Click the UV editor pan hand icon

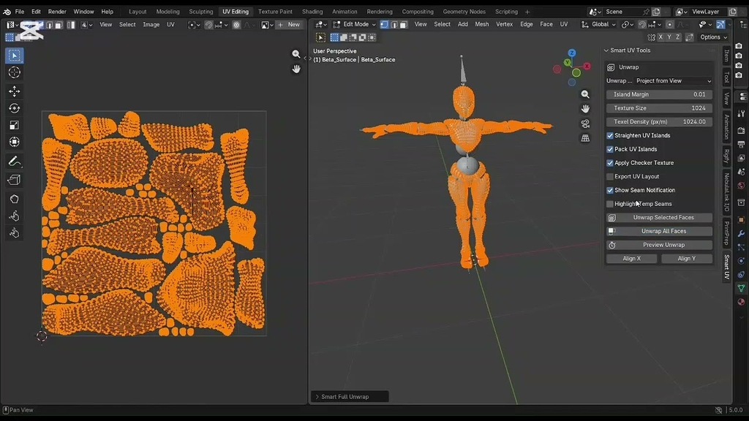tap(296, 69)
